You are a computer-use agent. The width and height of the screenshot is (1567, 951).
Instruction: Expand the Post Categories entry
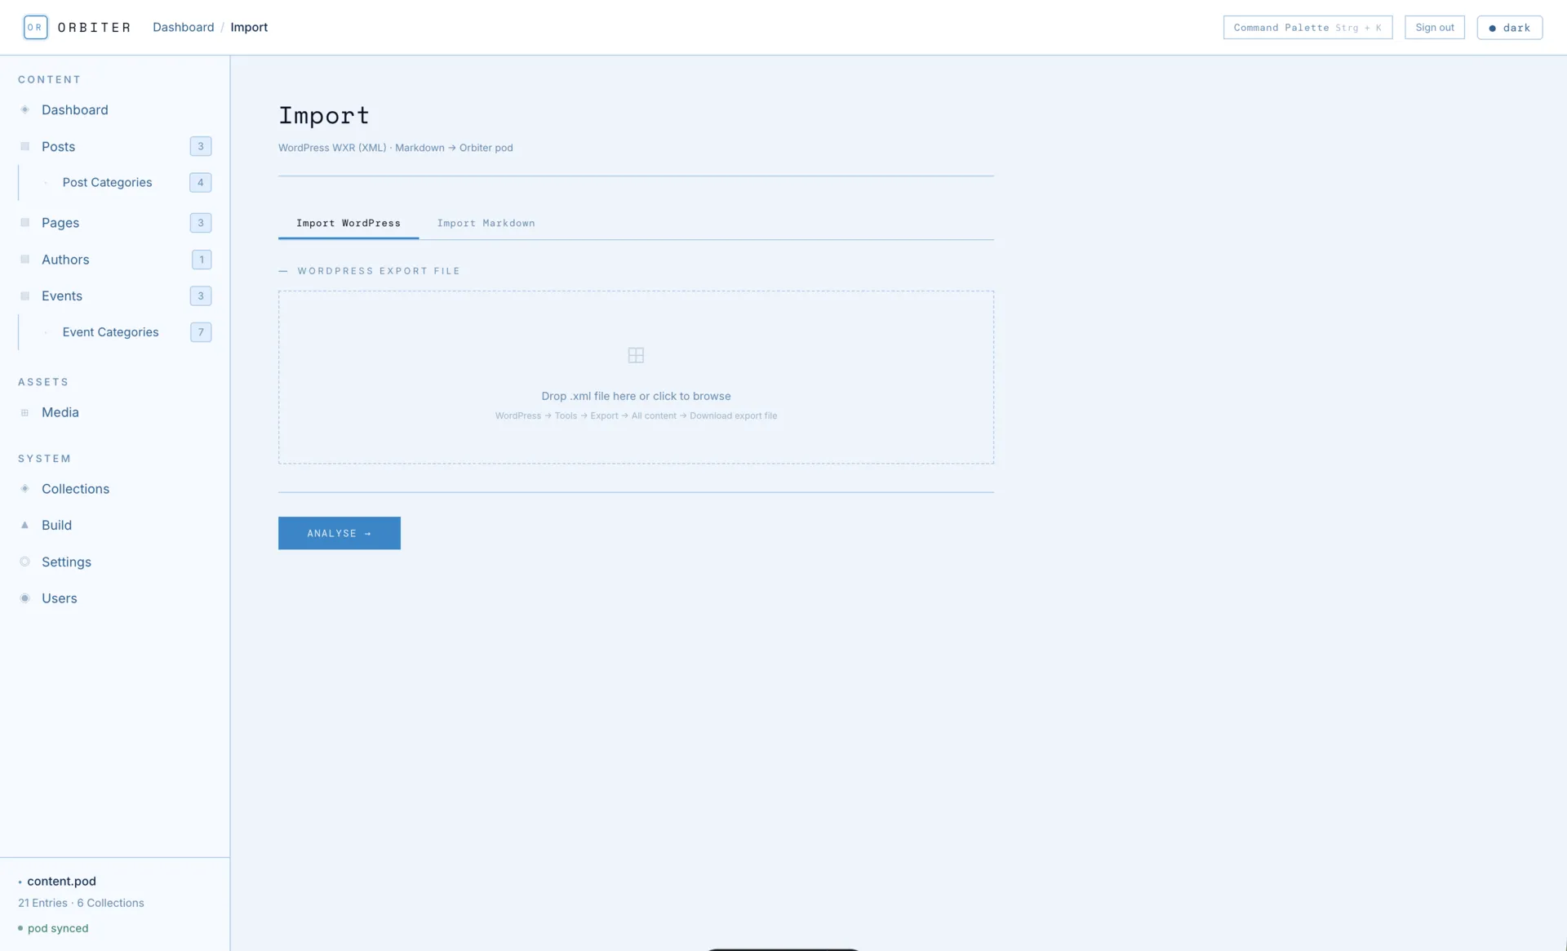[x=107, y=182]
